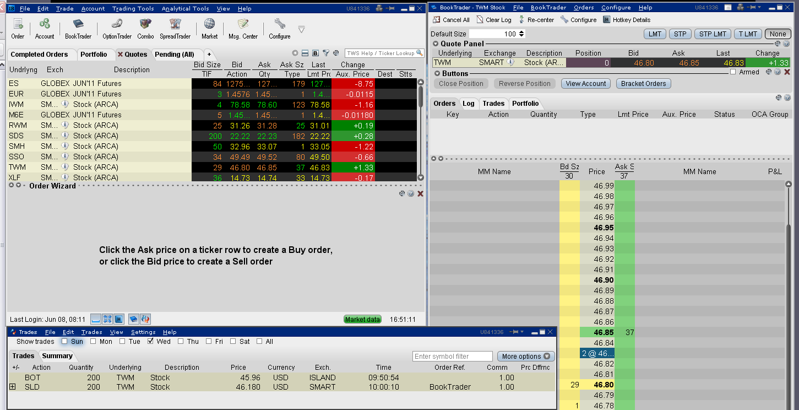Toggle the Mon show-trades checkbox
Viewport: 799px width, 410px height.
tap(94, 341)
